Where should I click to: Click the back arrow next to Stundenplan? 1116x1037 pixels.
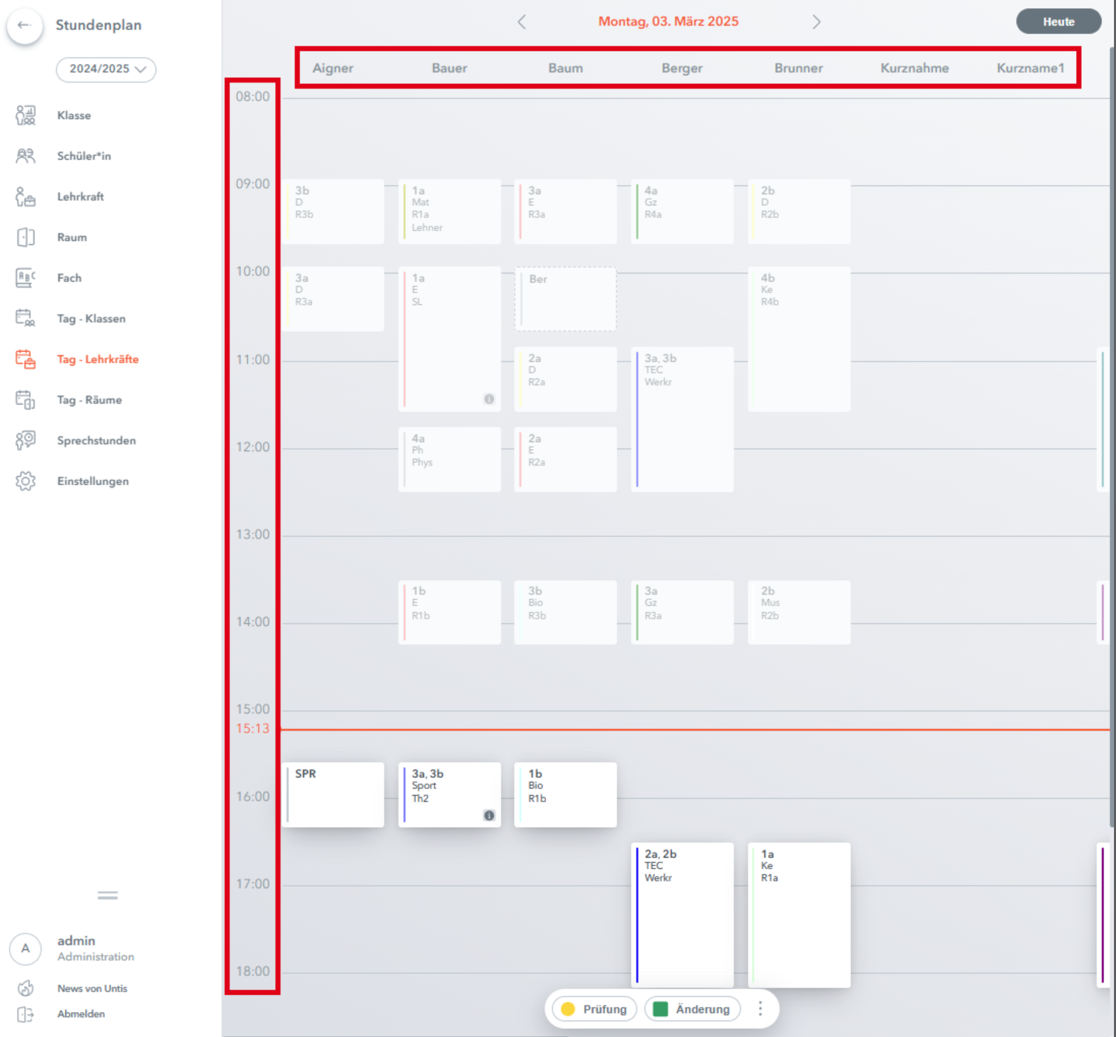point(24,26)
